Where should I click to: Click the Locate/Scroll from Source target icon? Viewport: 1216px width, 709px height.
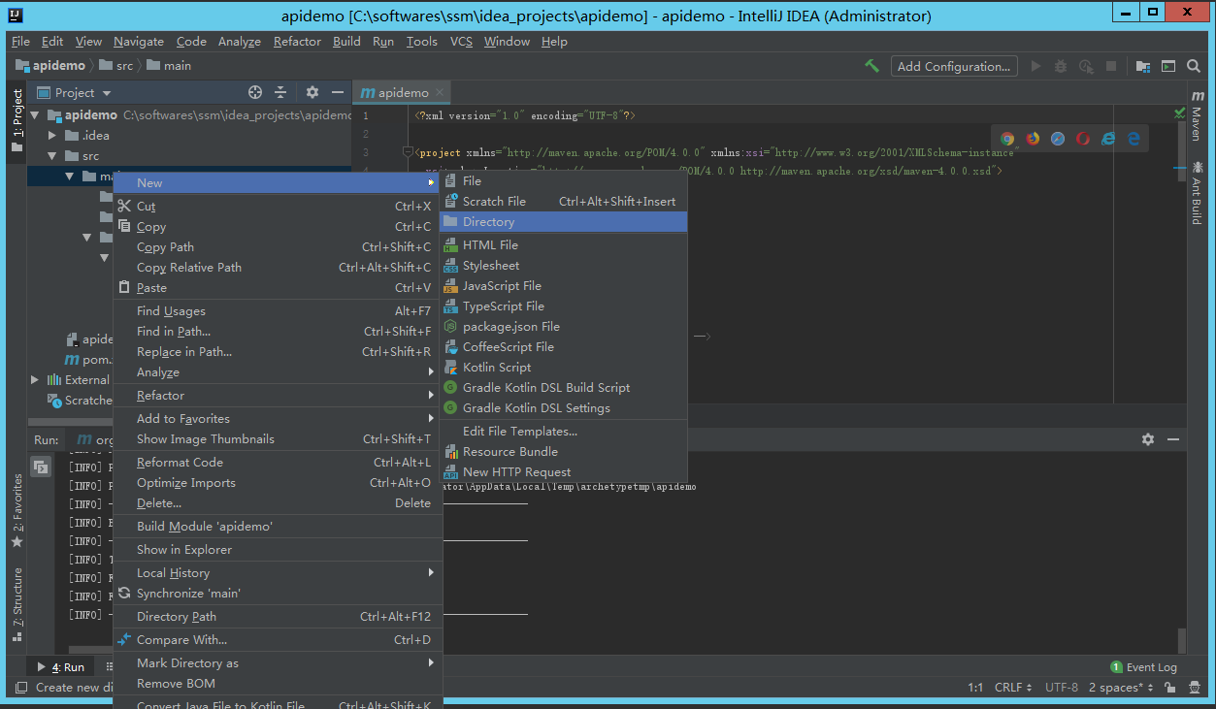click(255, 92)
